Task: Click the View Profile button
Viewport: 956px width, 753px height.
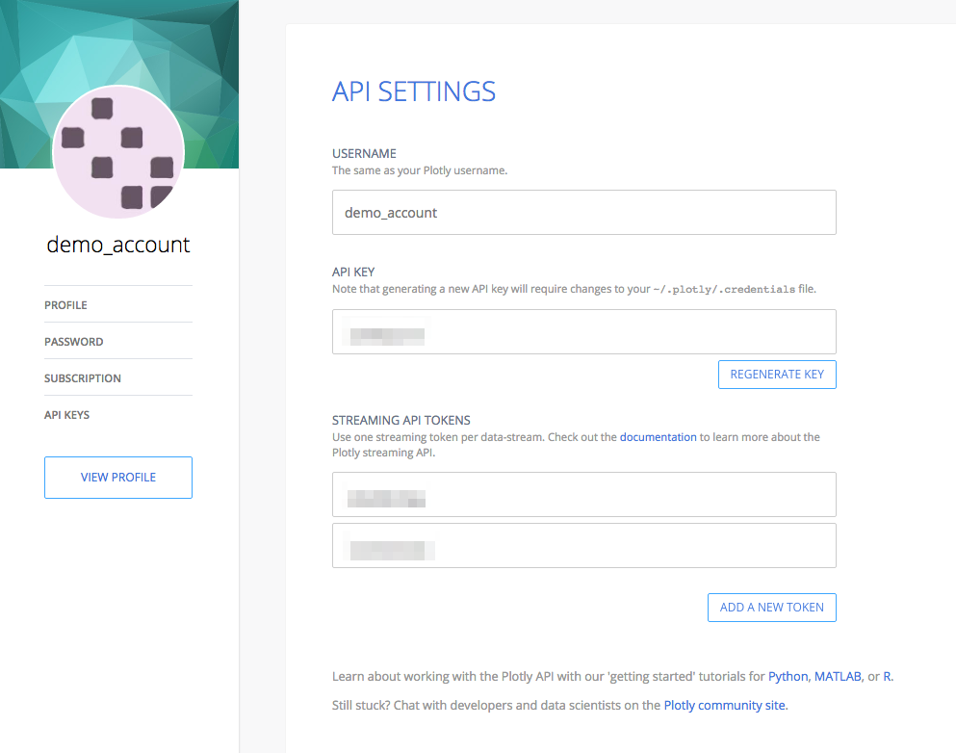Action: [x=118, y=478]
